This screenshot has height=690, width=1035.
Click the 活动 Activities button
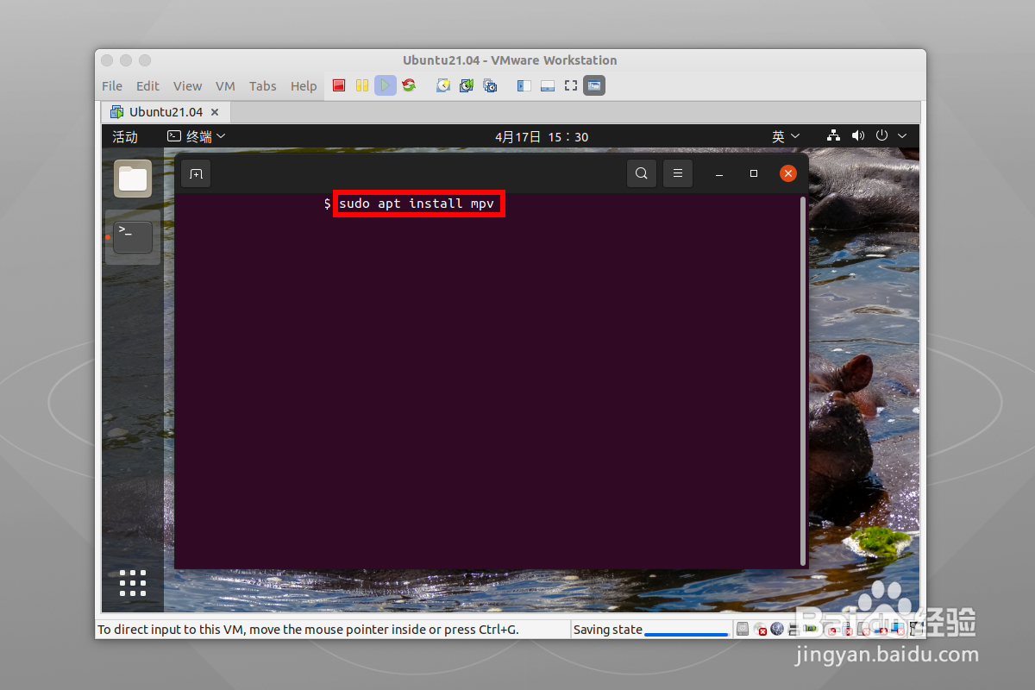click(x=125, y=135)
